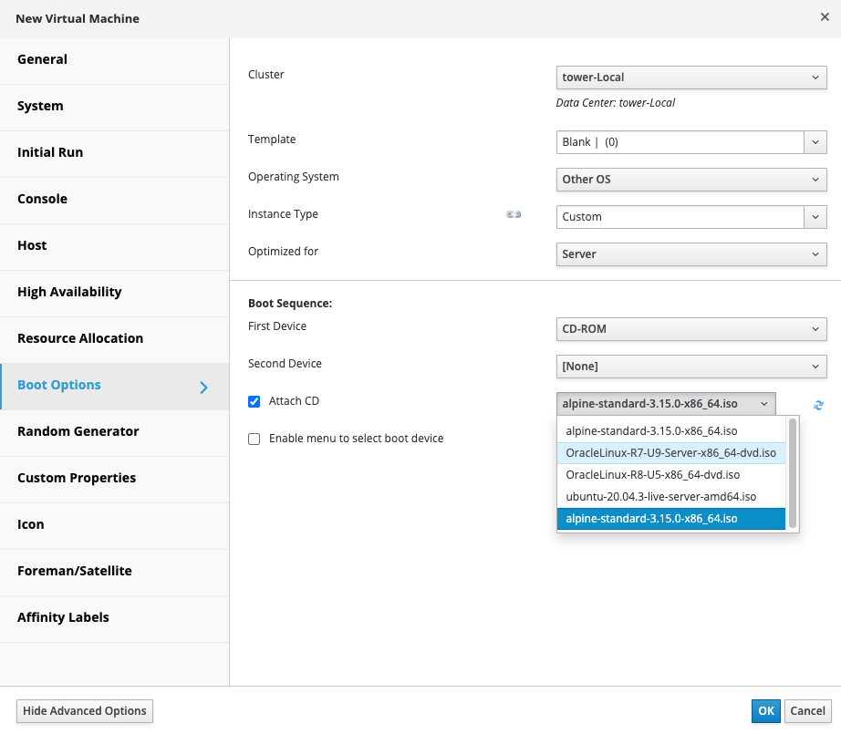This screenshot has height=734, width=841.
Task: Close the New Virtual Machine dialog
Action: (x=825, y=16)
